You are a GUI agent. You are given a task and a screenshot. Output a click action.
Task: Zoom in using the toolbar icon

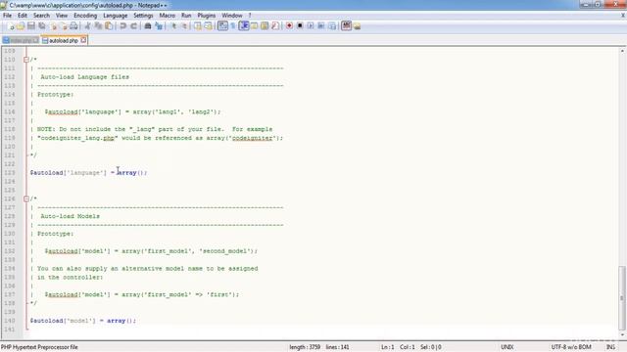pos(173,26)
